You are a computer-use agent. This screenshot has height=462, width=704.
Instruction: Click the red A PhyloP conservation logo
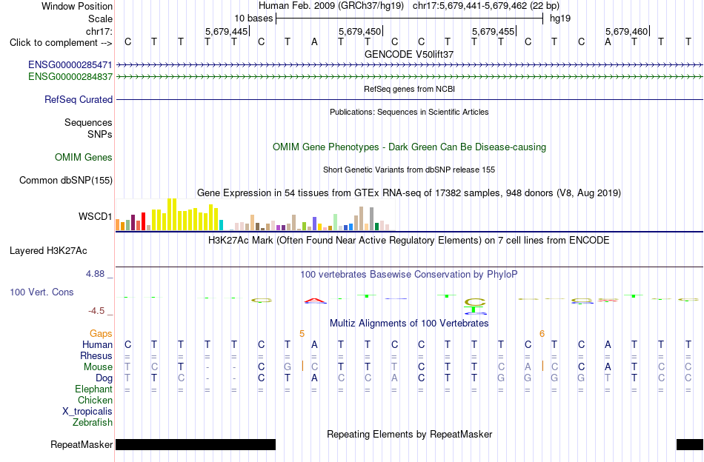[x=315, y=300]
